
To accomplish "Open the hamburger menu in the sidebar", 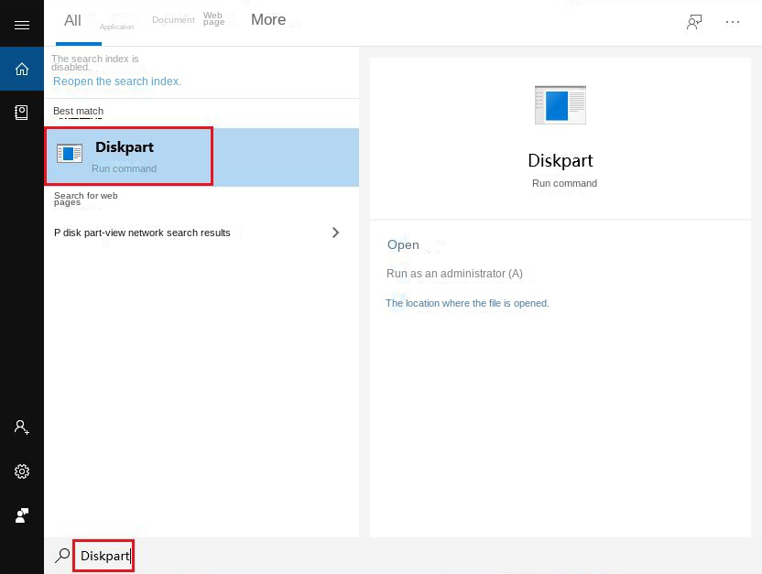I will coord(21,23).
